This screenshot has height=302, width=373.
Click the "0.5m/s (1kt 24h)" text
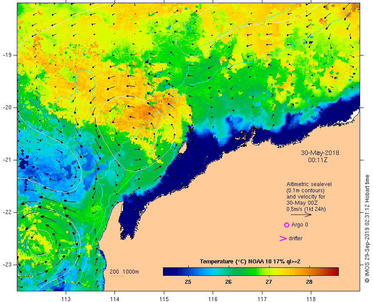click(306, 209)
